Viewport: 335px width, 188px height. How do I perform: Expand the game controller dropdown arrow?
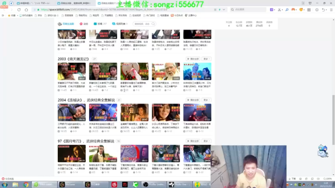pyautogui.click(x=296, y=10)
